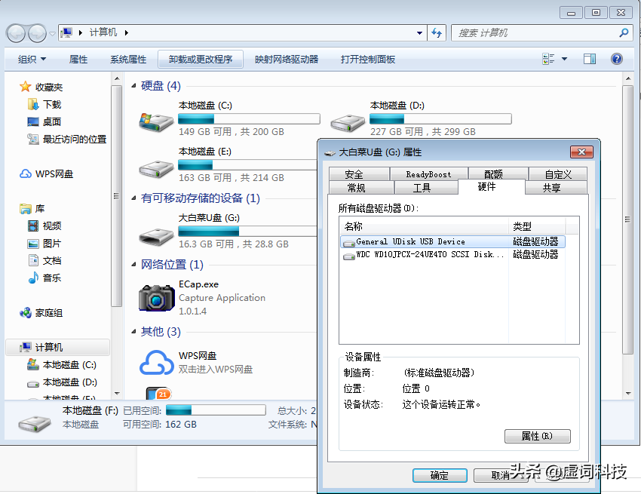Viewport: 641px width, 494px height.
Task: Select 下载 in the favorites sidebar
Action: 52,105
